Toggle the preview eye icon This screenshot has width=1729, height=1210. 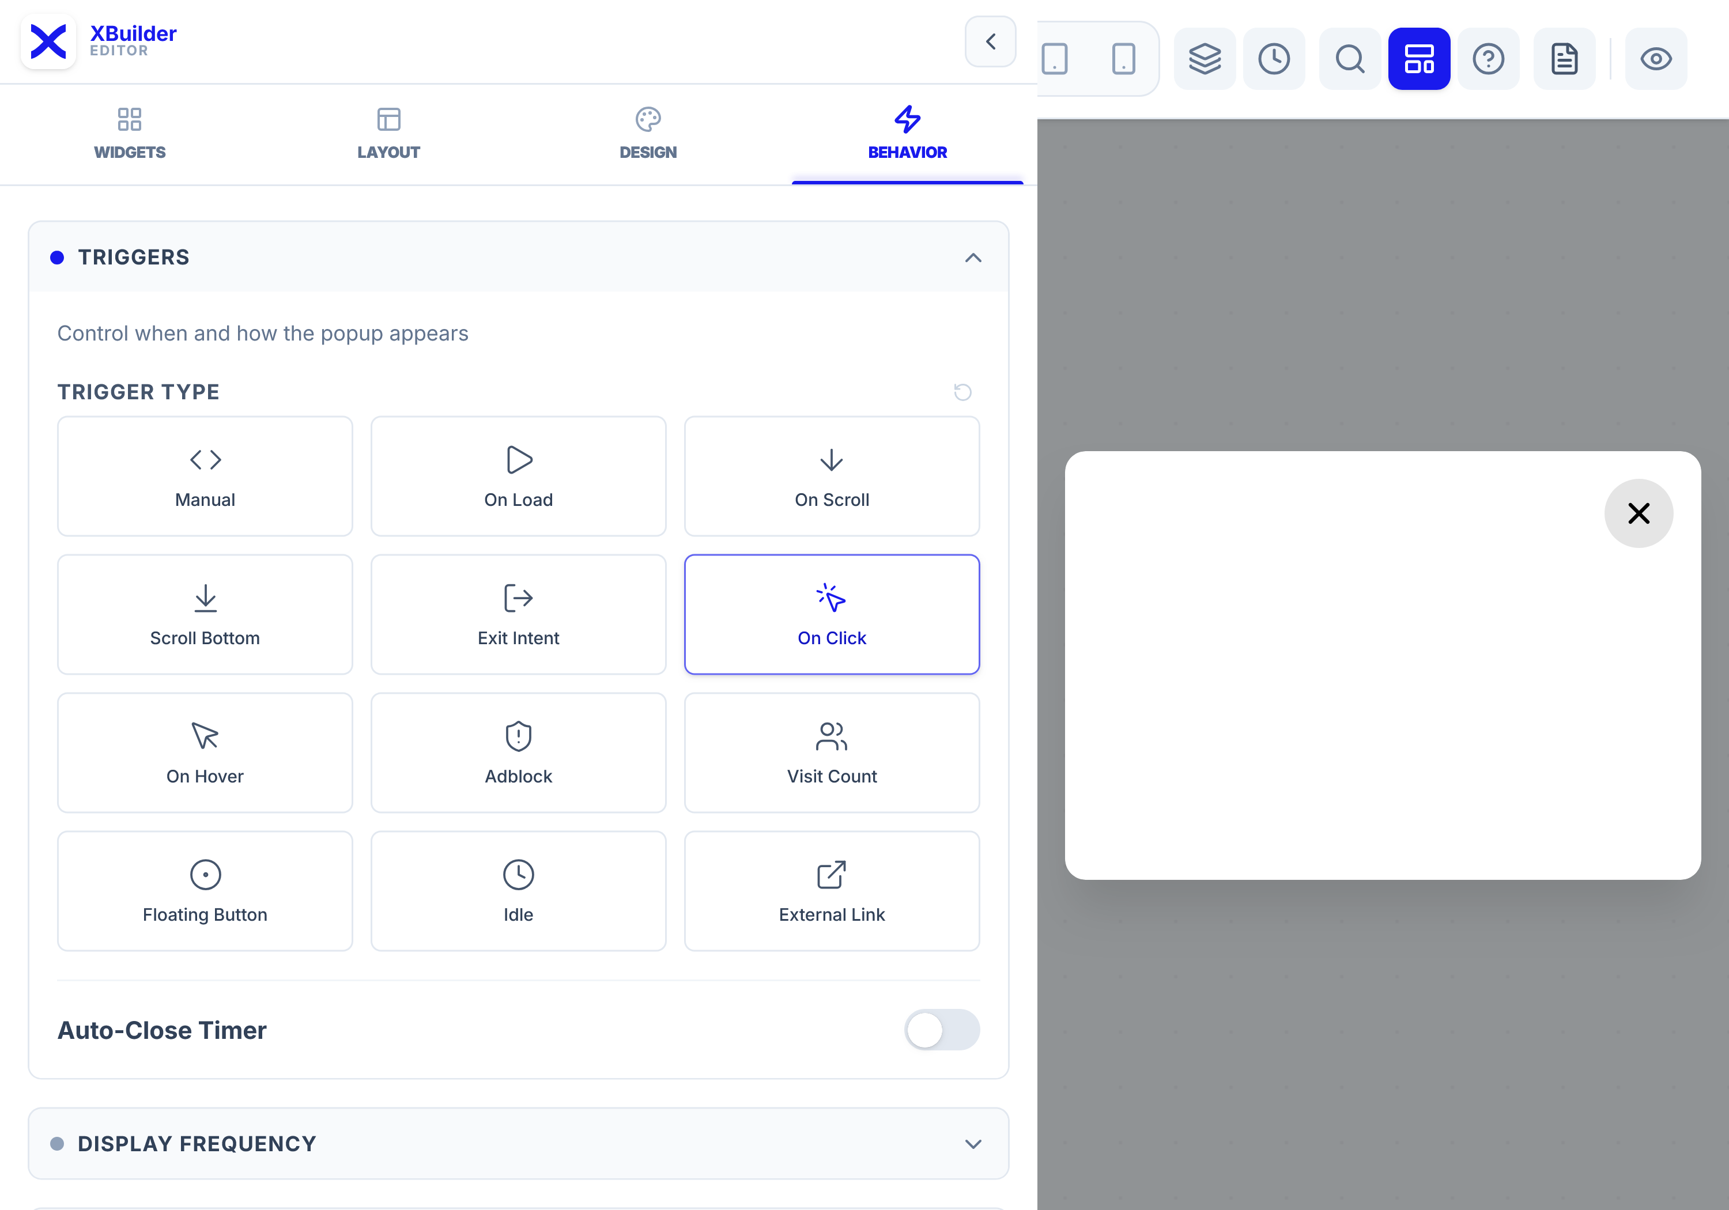(x=1655, y=59)
